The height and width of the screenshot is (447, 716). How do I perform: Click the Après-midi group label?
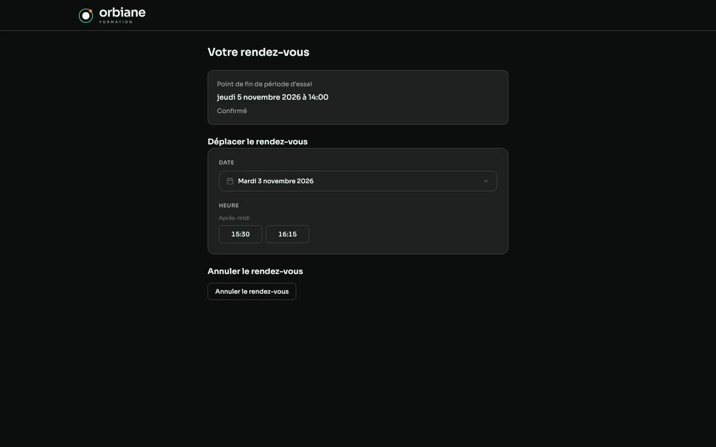click(234, 218)
